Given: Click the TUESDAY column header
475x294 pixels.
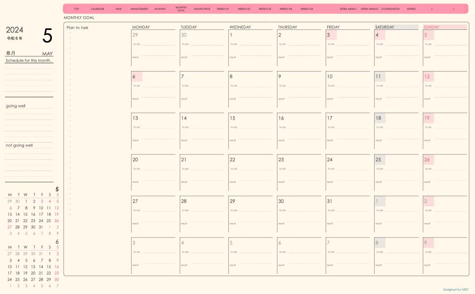Looking at the screenshot, I should [189, 27].
